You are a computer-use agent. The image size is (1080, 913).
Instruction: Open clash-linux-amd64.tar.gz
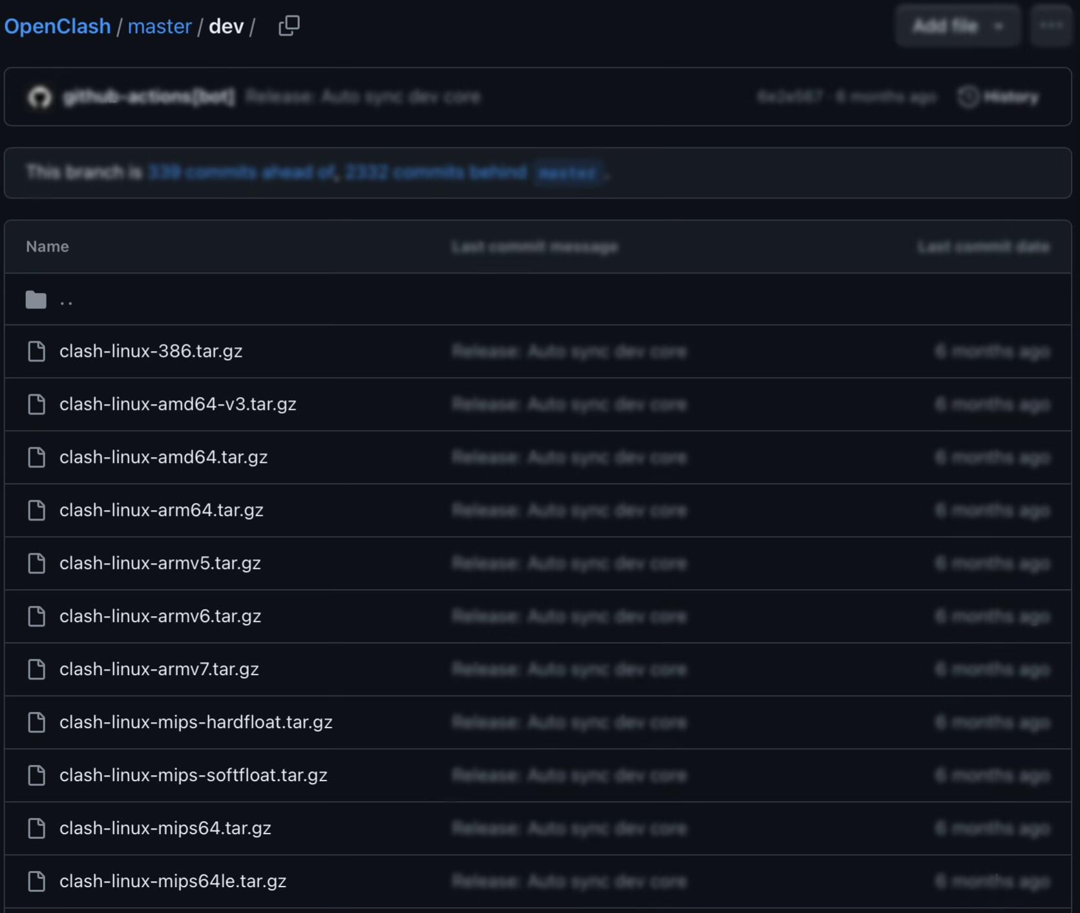(164, 457)
